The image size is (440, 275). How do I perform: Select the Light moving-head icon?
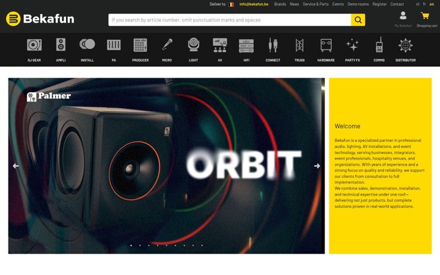point(193,45)
